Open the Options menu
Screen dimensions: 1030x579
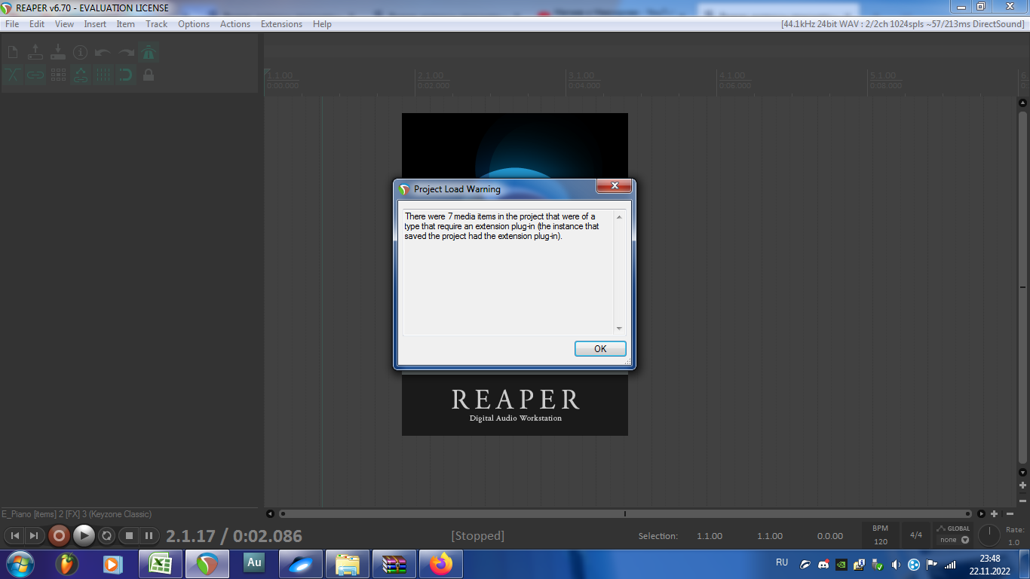(194, 24)
